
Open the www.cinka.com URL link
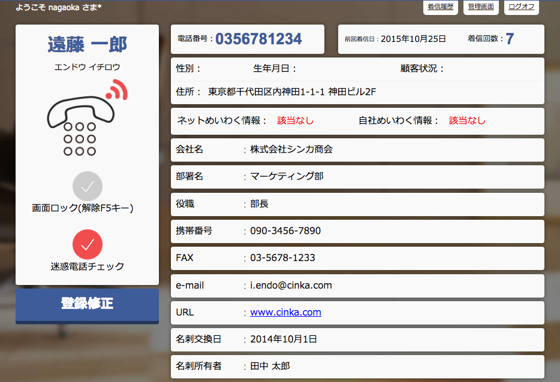285,312
